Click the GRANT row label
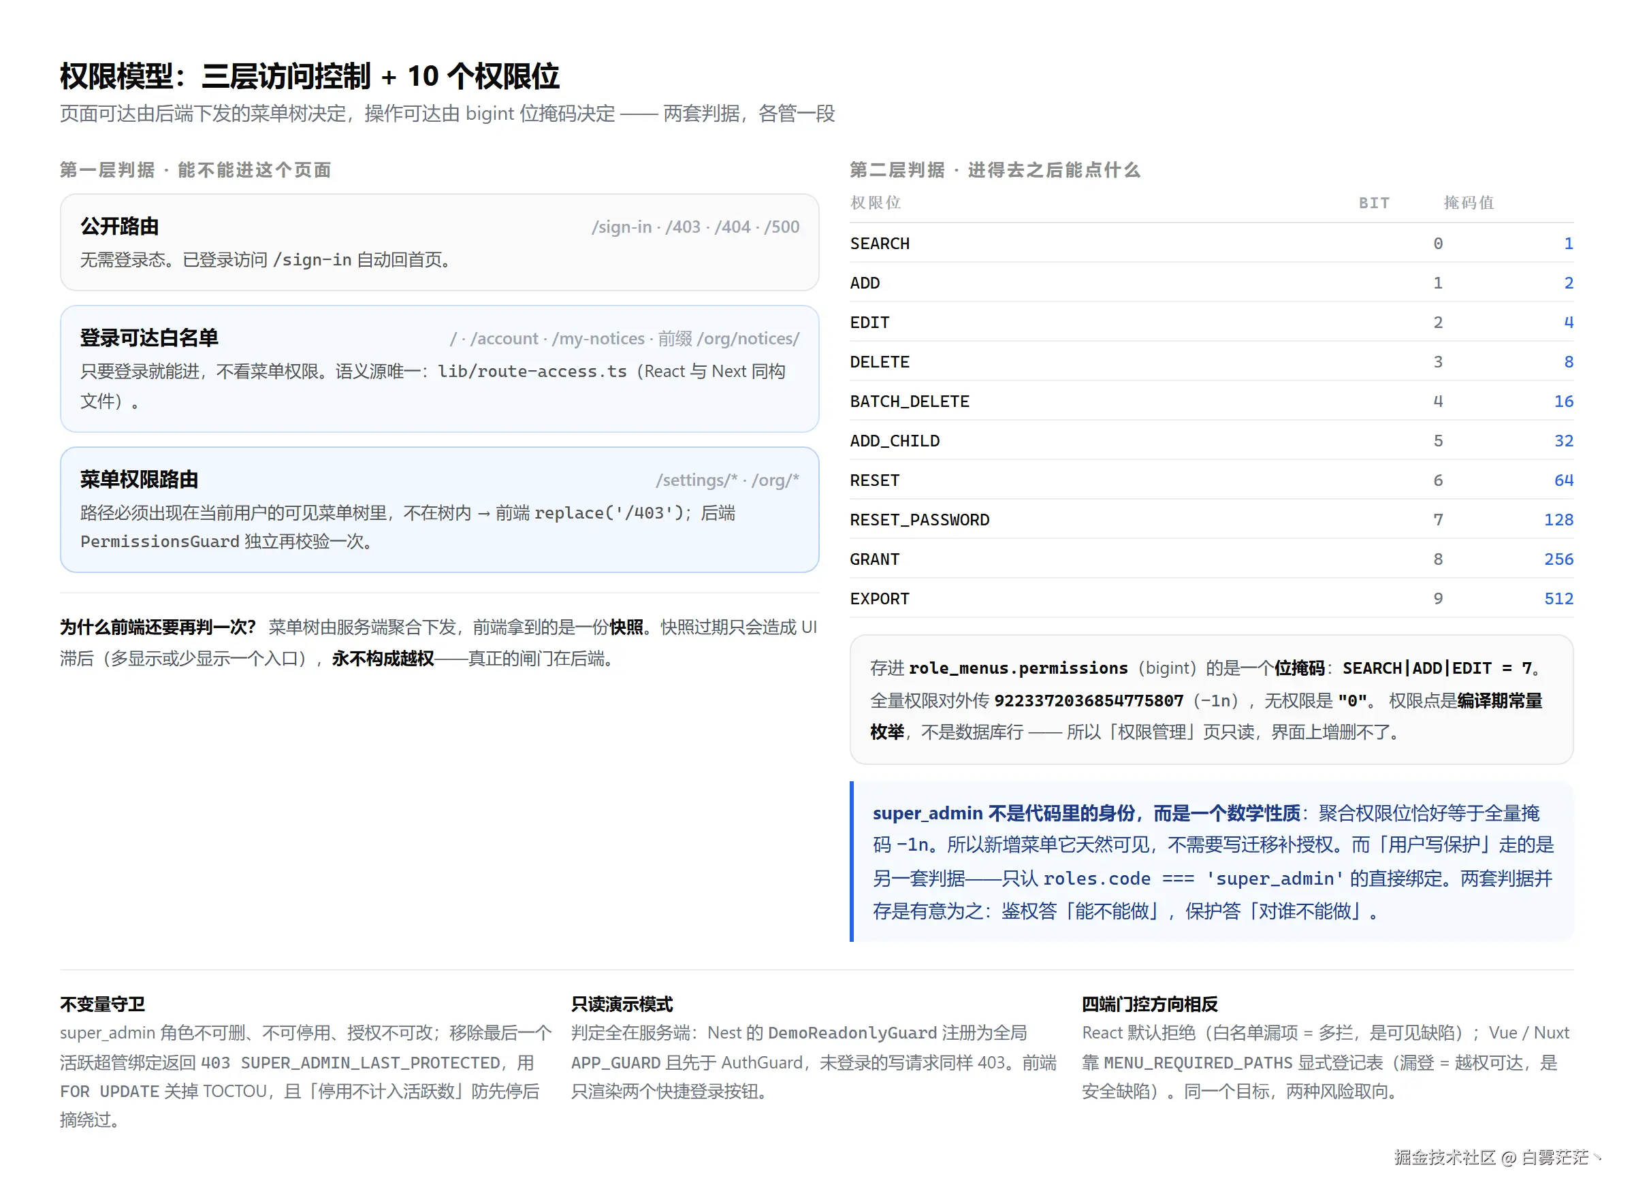 (x=875, y=559)
